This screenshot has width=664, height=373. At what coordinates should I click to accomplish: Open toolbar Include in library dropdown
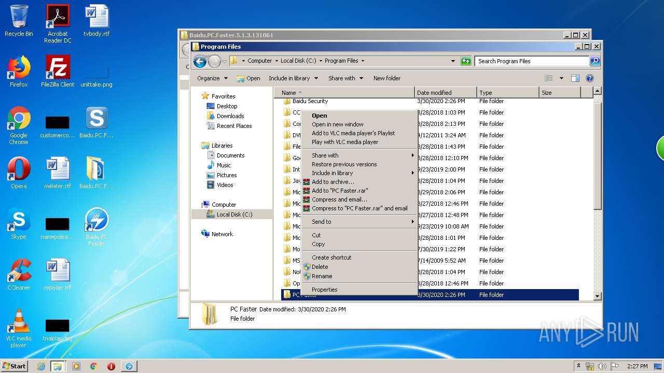[293, 78]
